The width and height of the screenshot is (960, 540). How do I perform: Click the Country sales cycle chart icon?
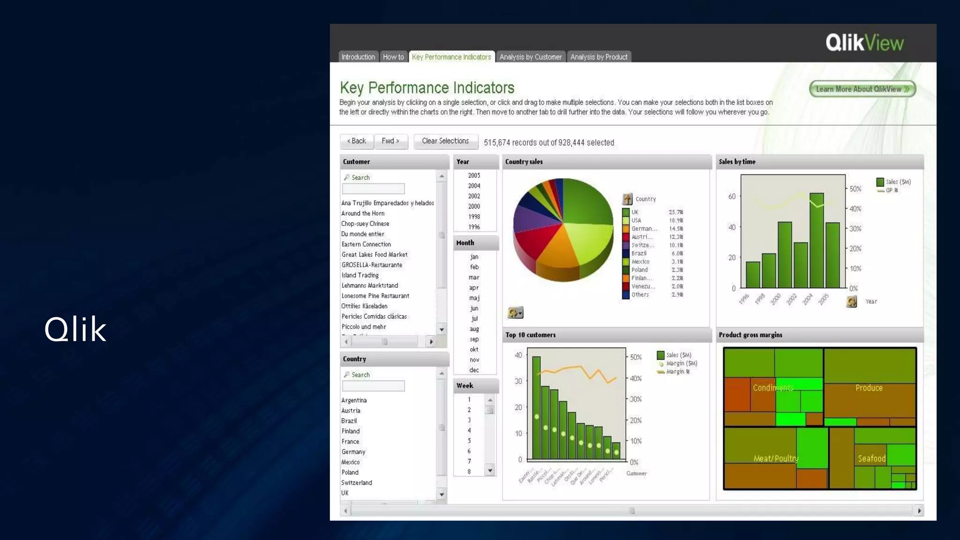pos(515,313)
